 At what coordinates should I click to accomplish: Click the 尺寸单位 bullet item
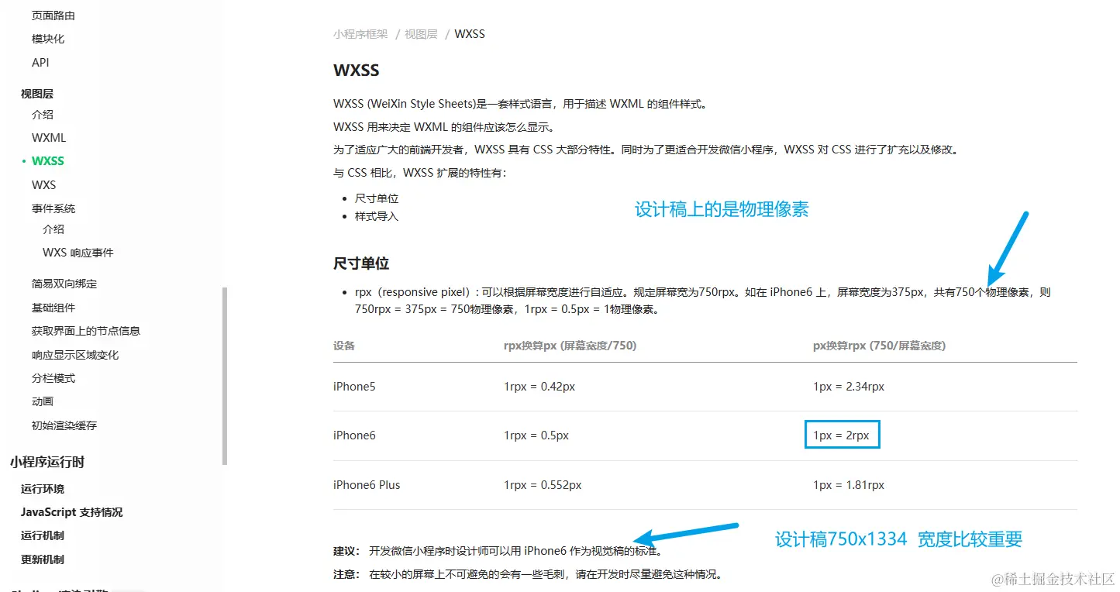[x=377, y=198]
